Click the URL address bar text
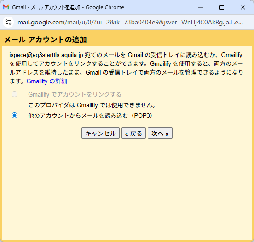The height and width of the screenshot is (242, 254). pyautogui.click(x=130, y=22)
